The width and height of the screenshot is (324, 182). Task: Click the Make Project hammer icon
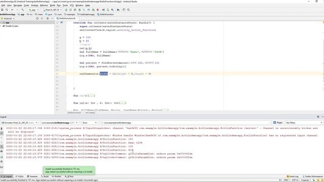pos(23,10)
